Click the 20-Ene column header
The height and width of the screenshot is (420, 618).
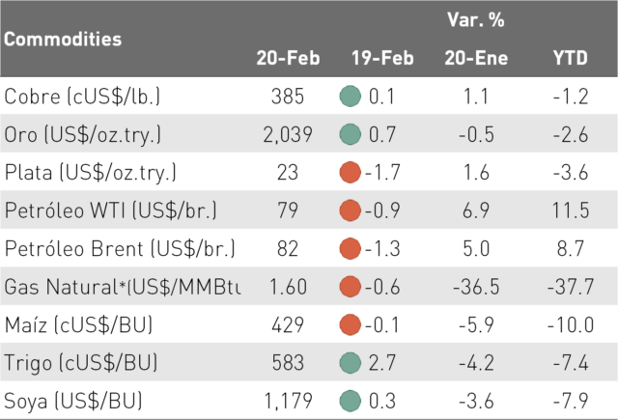pos(476,58)
